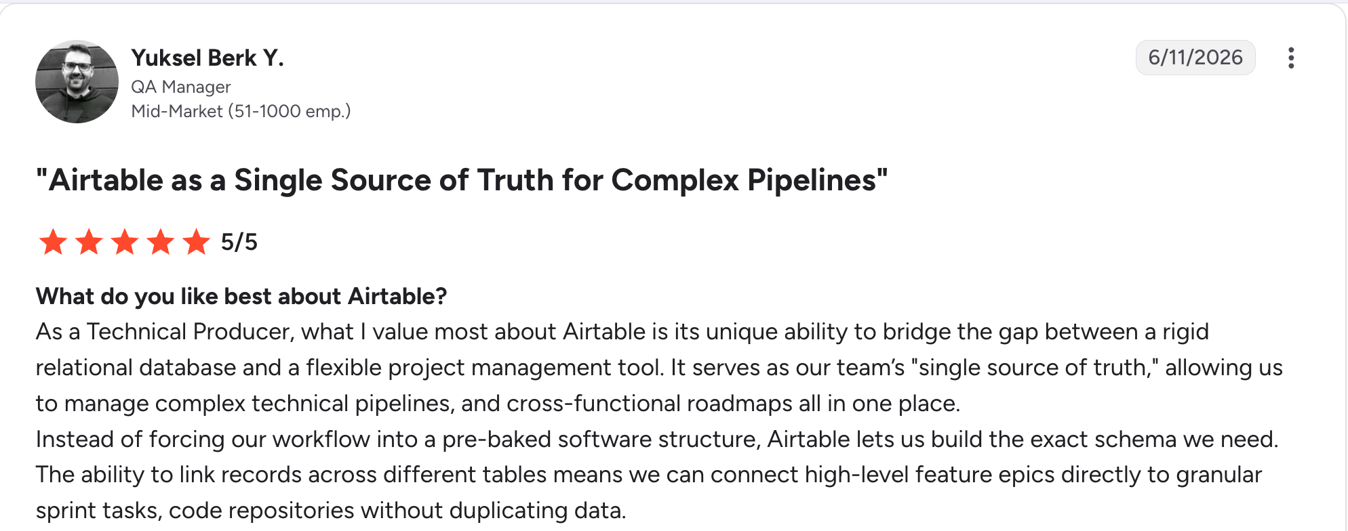Click the Mid-Market (51-1000 emp.) label
This screenshot has width=1348, height=531.
[241, 111]
